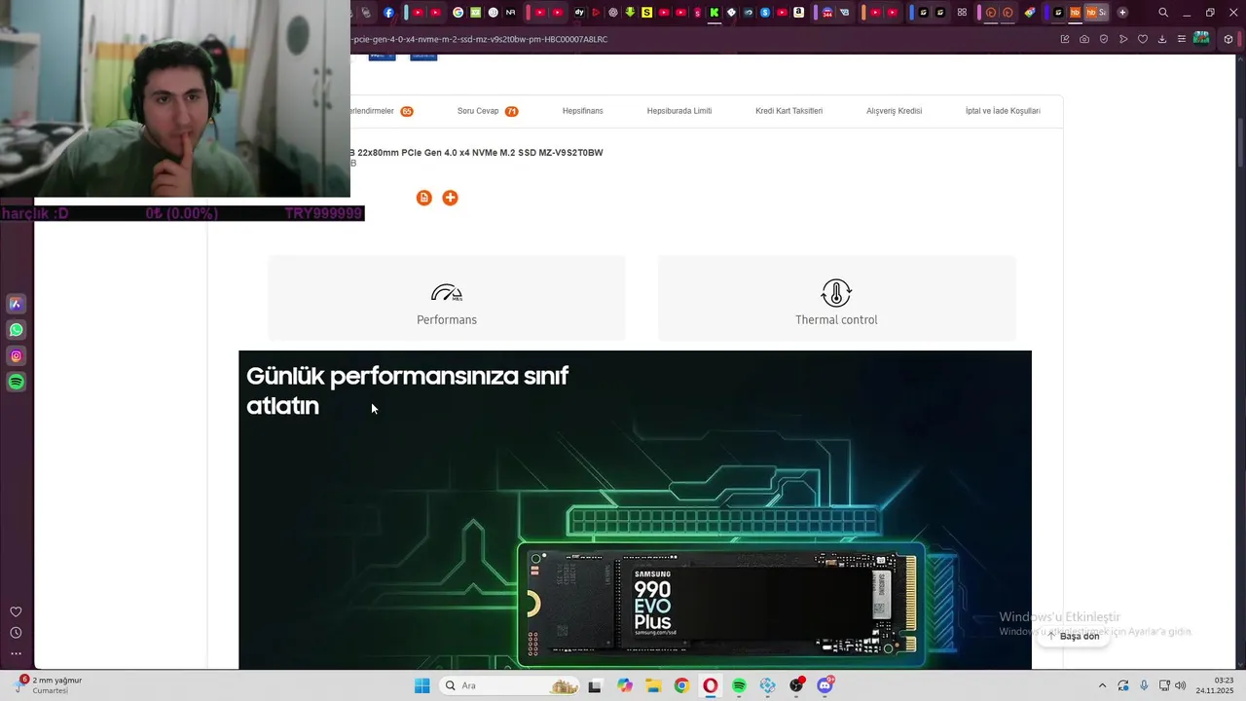This screenshot has width=1246, height=701.
Task: Add page to bookmarks with toolbar heart
Action: tap(1143, 39)
